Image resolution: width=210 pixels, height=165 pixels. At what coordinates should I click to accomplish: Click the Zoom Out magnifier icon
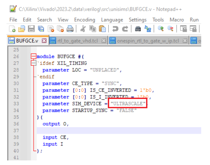170,29
